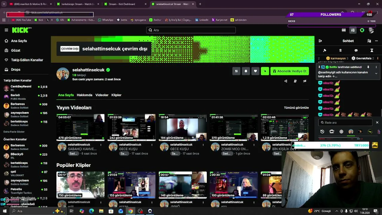Open Task View on the taskbar

72,211
